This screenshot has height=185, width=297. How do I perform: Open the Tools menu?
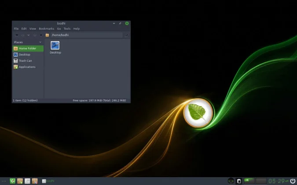tap(67, 28)
